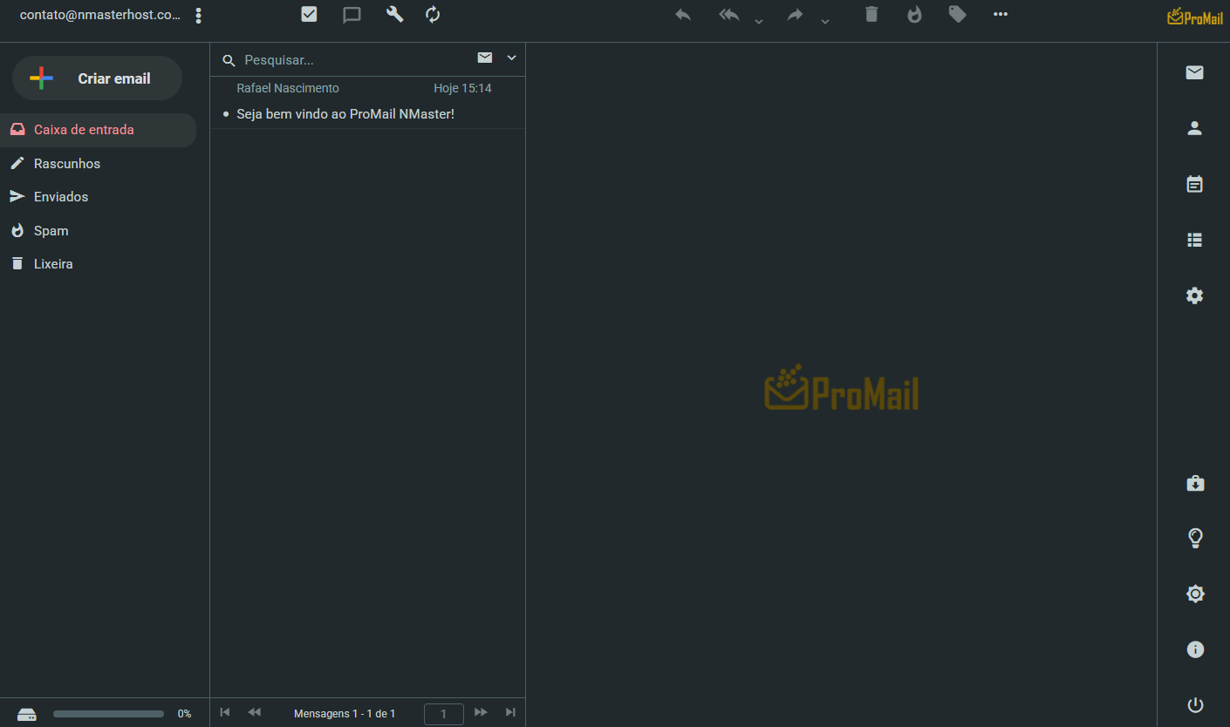
Task: Toggle the conversation threads icon
Action: (x=352, y=15)
